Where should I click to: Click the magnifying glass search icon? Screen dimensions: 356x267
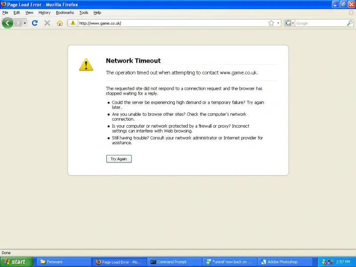click(350, 23)
